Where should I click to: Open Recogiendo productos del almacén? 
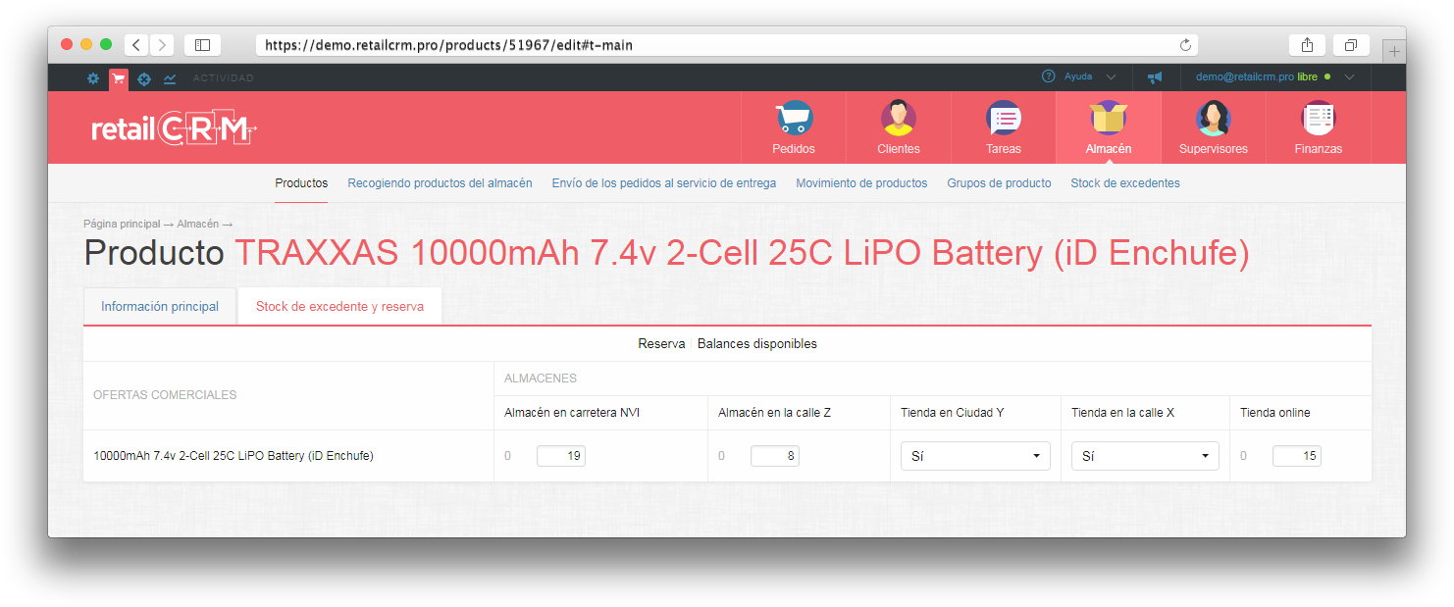point(440,183)
